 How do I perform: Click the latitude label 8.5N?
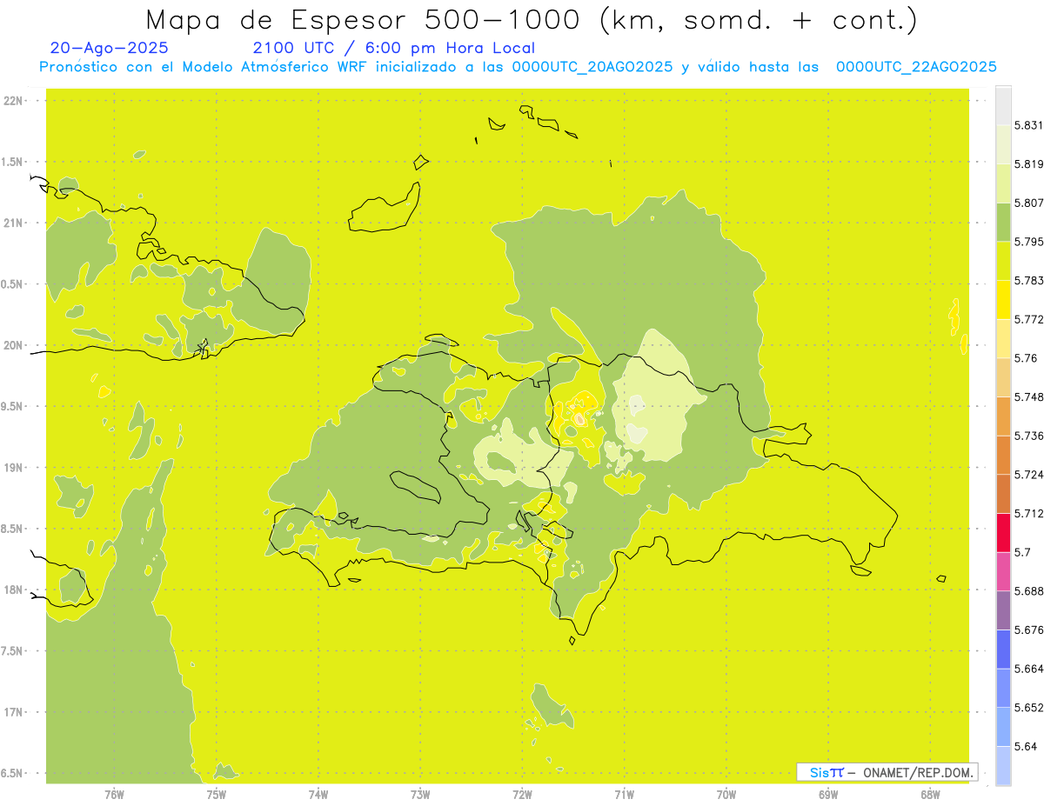[13, 529]
